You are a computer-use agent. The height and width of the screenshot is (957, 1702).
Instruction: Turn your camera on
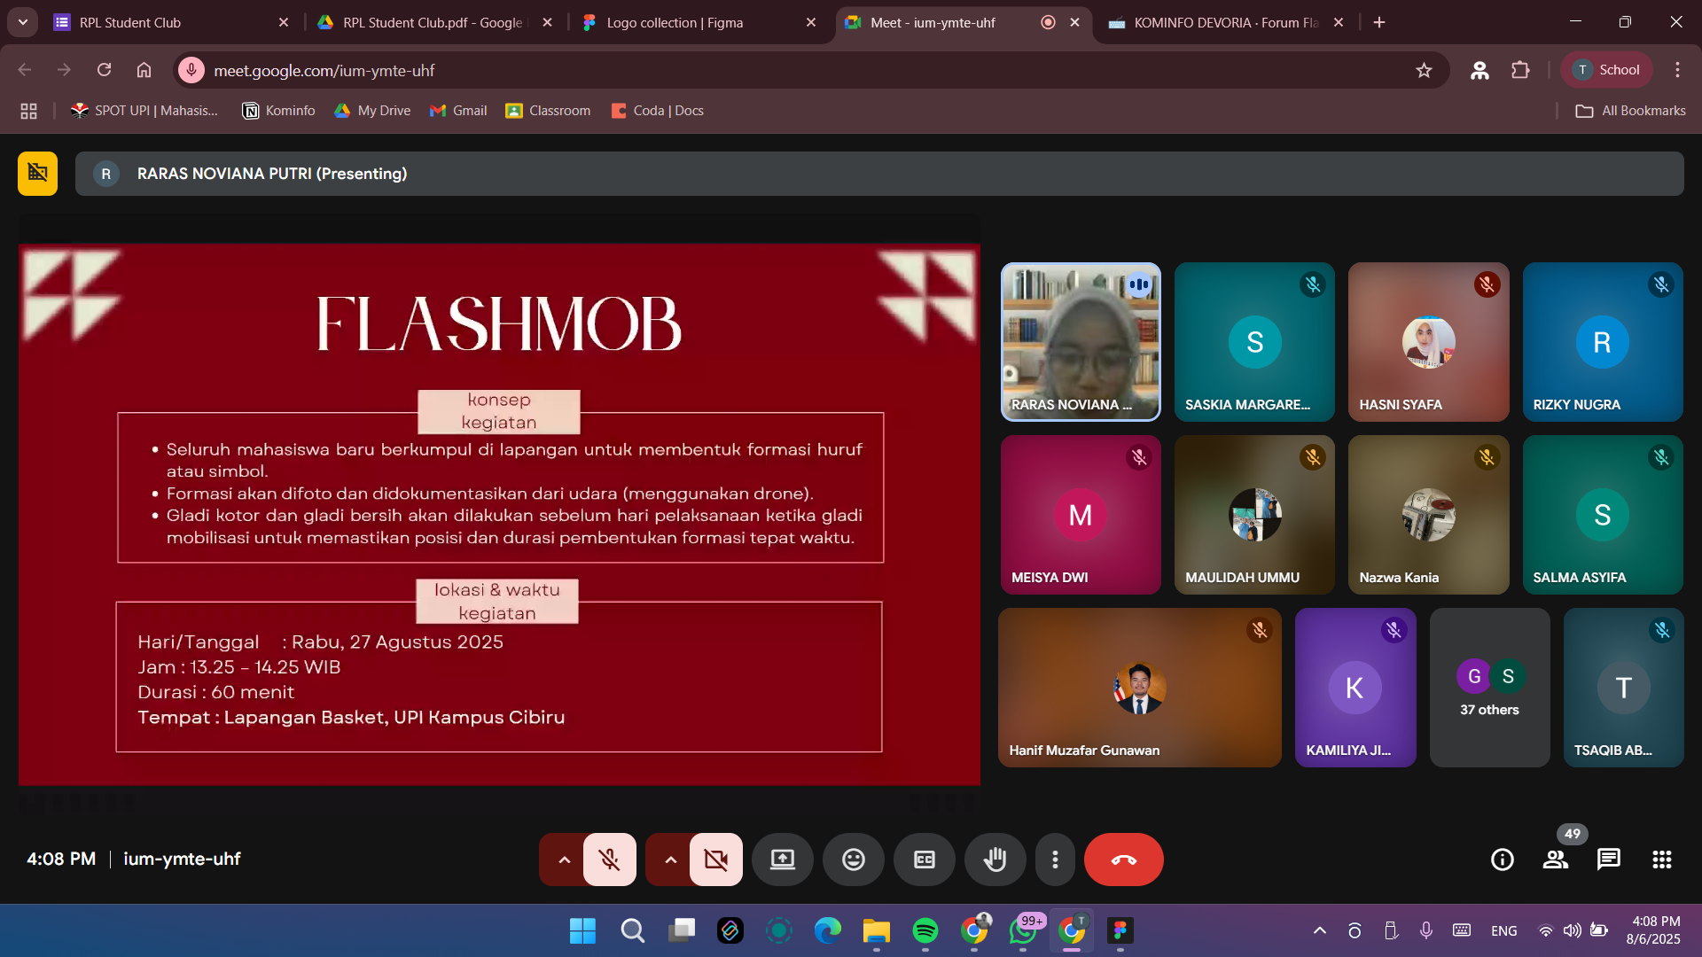pyautogui.click(x=715, y=859)
